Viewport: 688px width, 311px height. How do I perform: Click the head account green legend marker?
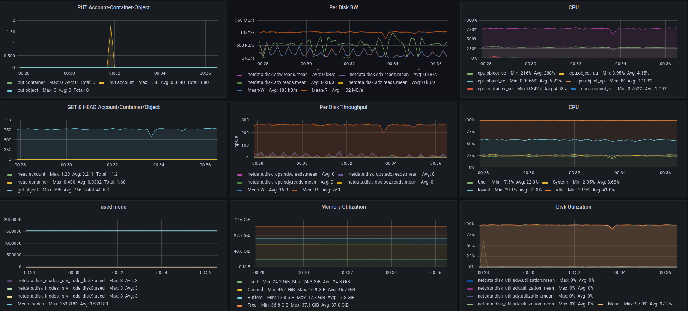(x=10, y=175)
